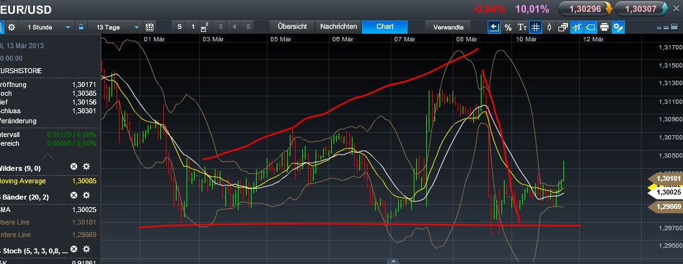
Task: Click the 1,29869 lower band price tag
Action: click(665, 207)
